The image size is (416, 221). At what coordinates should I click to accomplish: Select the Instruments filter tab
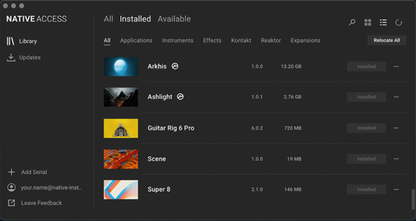(178, 40)
